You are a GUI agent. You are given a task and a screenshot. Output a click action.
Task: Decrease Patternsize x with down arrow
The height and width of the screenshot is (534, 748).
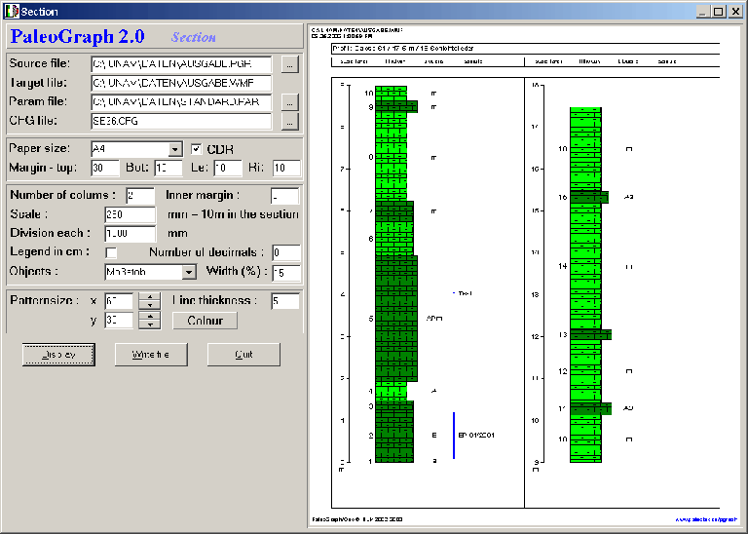click(x=149, y=305)
